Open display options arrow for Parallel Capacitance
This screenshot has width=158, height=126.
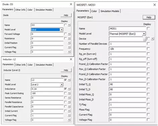pos(69,107)
